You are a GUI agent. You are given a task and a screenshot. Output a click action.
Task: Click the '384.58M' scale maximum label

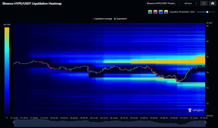[7, 25]
